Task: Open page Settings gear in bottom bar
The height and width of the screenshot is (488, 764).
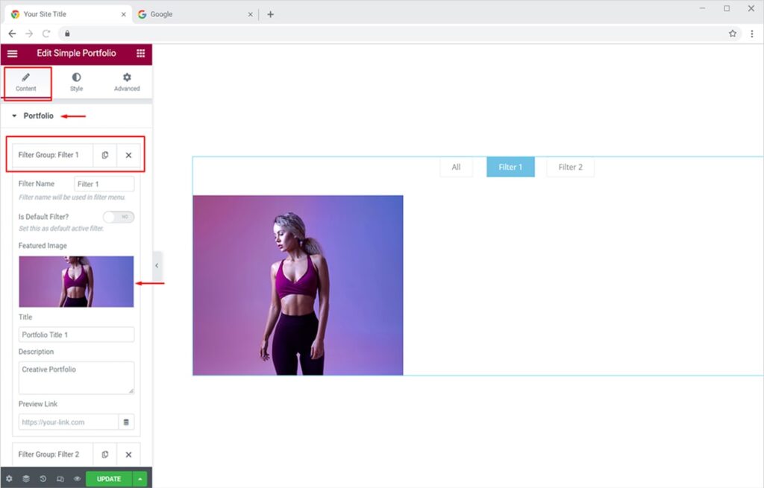Action: tap(9, 479)
